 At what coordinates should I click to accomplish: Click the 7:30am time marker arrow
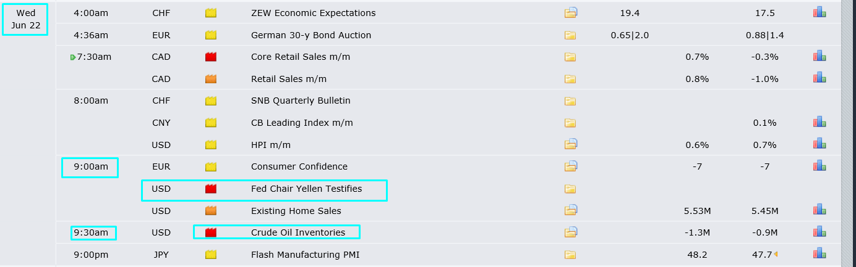point(73,57)
